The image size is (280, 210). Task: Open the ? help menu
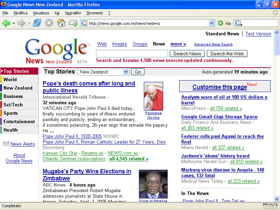(109, 13)
